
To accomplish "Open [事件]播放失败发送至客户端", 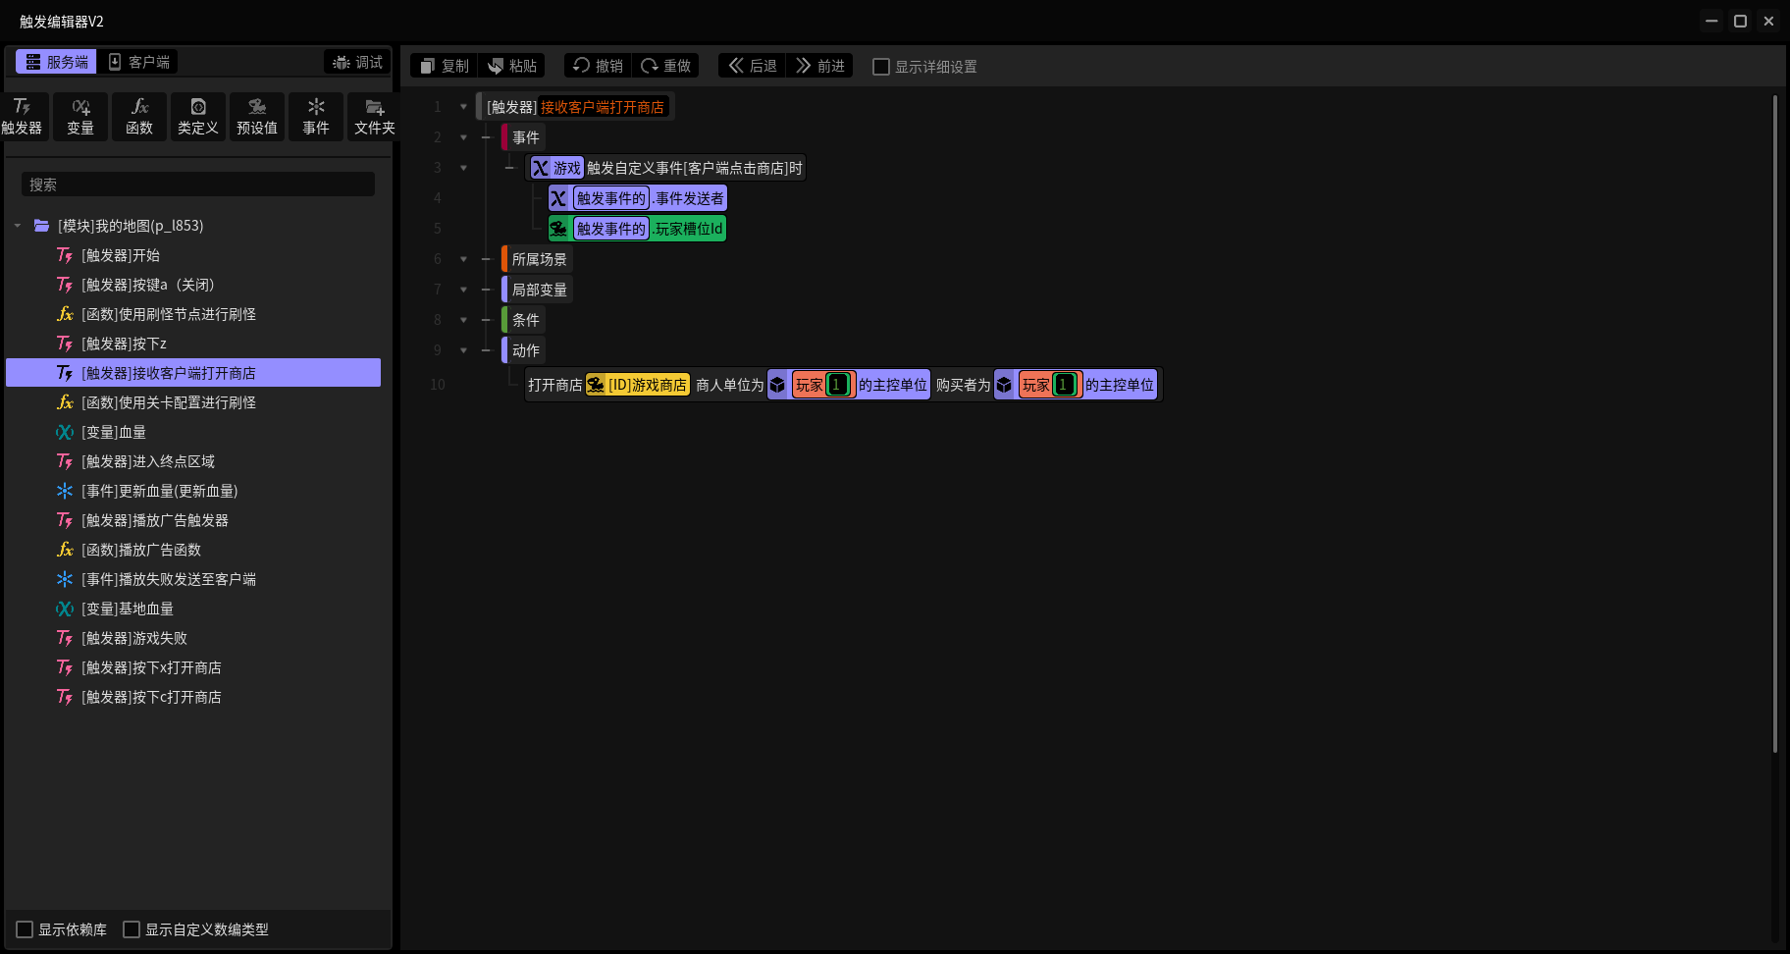I will click(x=193, y=579).
